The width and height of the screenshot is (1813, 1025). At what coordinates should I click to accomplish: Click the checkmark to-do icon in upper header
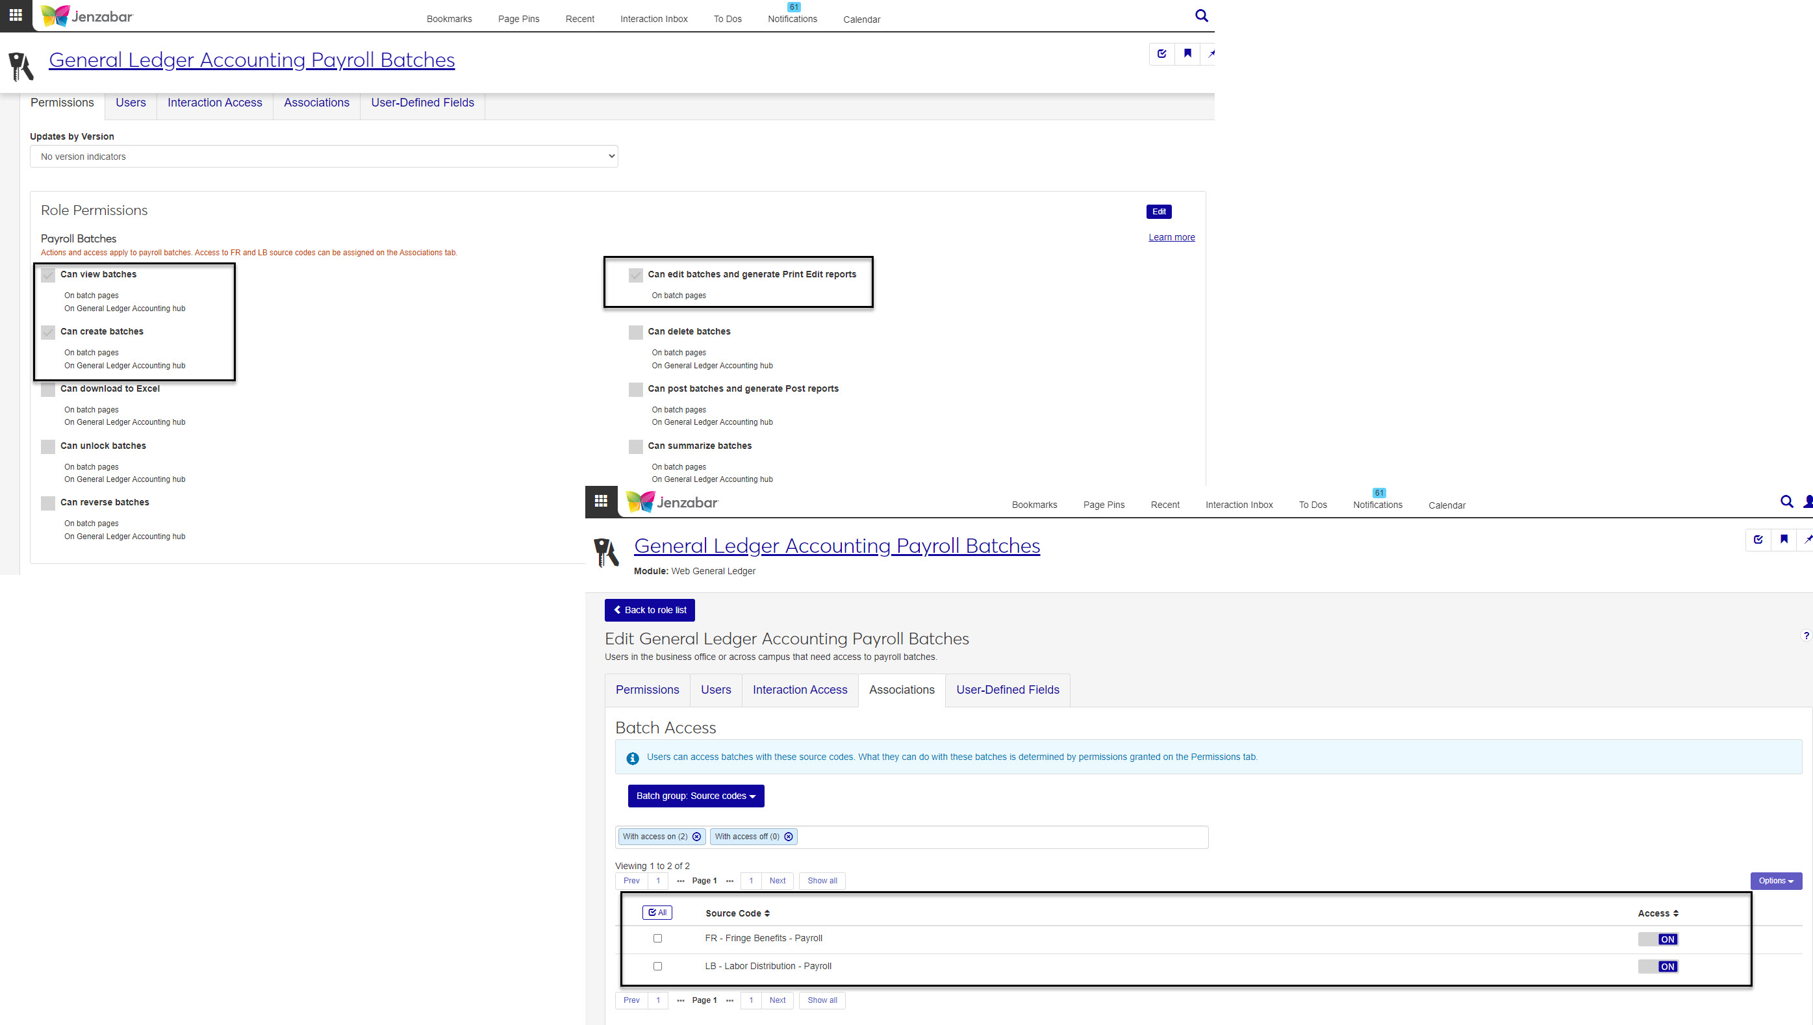click(1162, 53)
